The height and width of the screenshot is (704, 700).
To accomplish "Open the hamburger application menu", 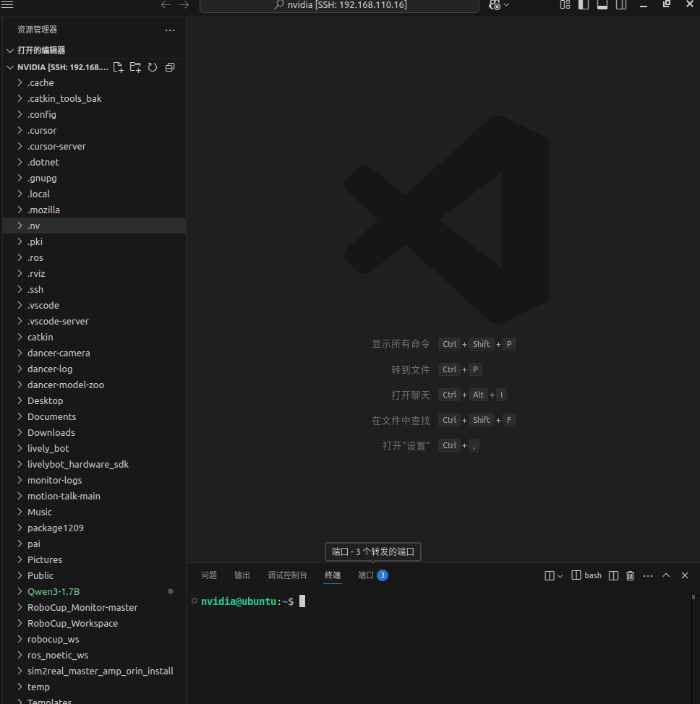I will coord(7,5).
